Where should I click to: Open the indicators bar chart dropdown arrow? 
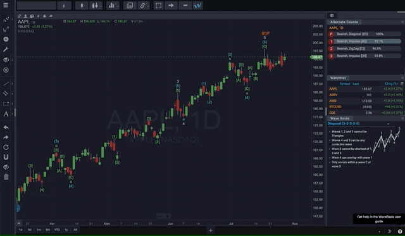118,6
